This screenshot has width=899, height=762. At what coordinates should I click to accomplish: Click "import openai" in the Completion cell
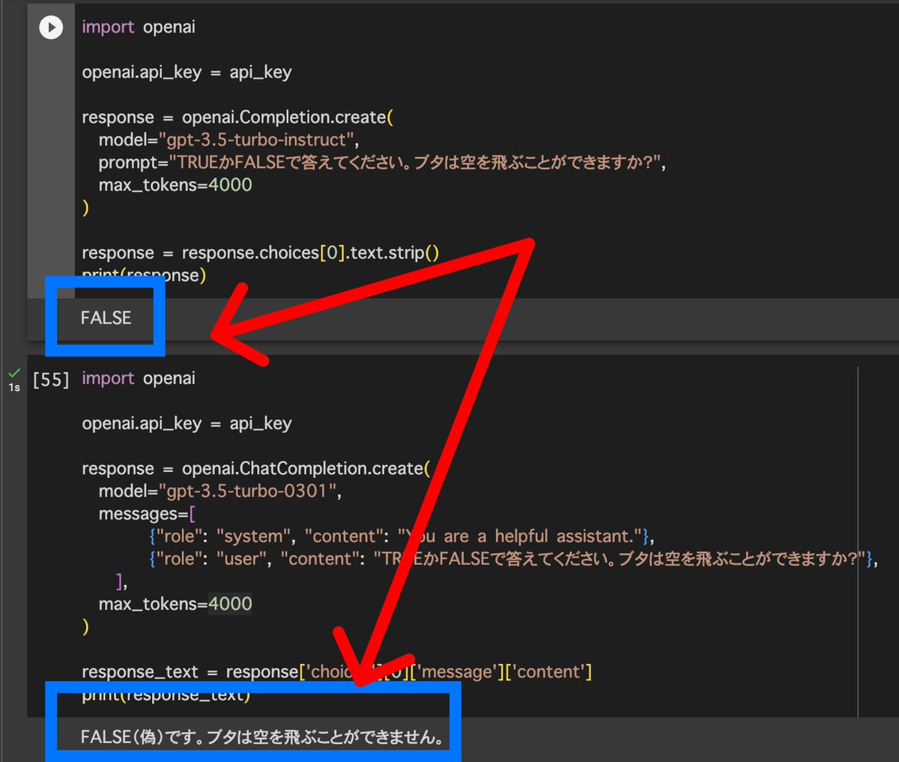coord(139,27)
